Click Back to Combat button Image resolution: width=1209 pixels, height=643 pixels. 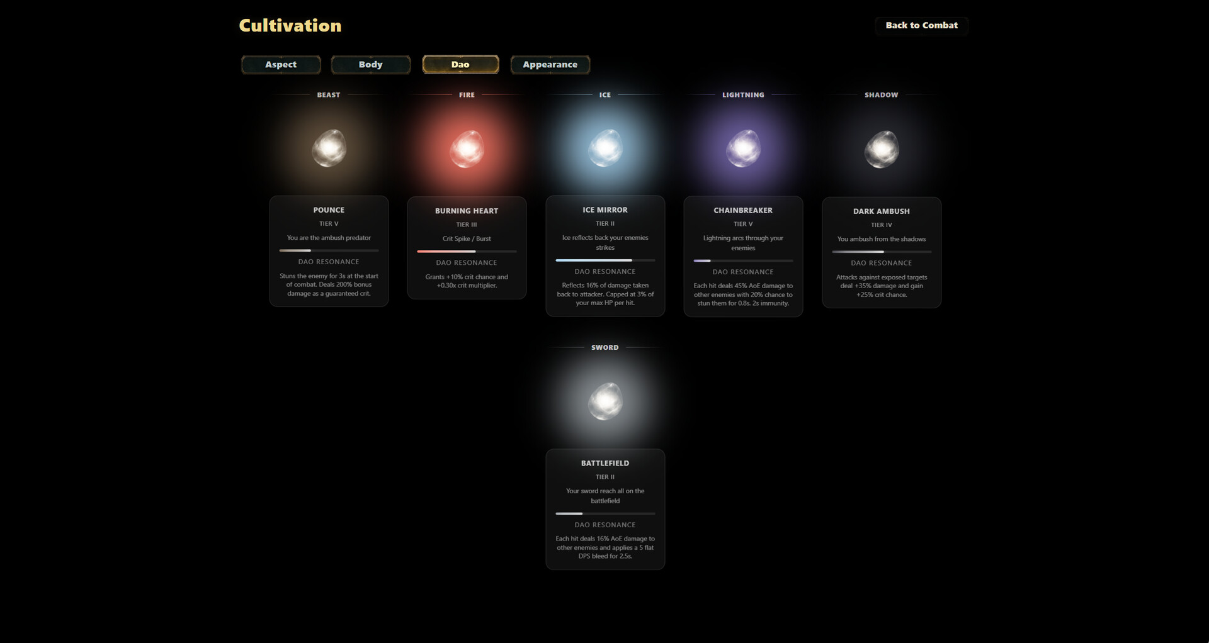921,25
